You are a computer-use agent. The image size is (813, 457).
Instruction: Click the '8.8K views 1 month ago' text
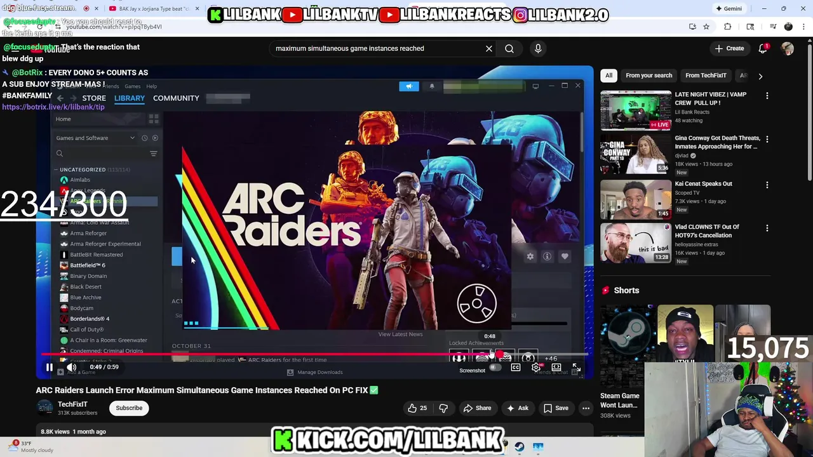(x=73, y=432)
